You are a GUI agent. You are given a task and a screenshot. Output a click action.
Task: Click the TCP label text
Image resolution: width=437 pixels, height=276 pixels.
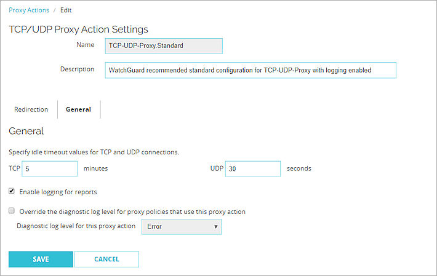tap(14, 168)
